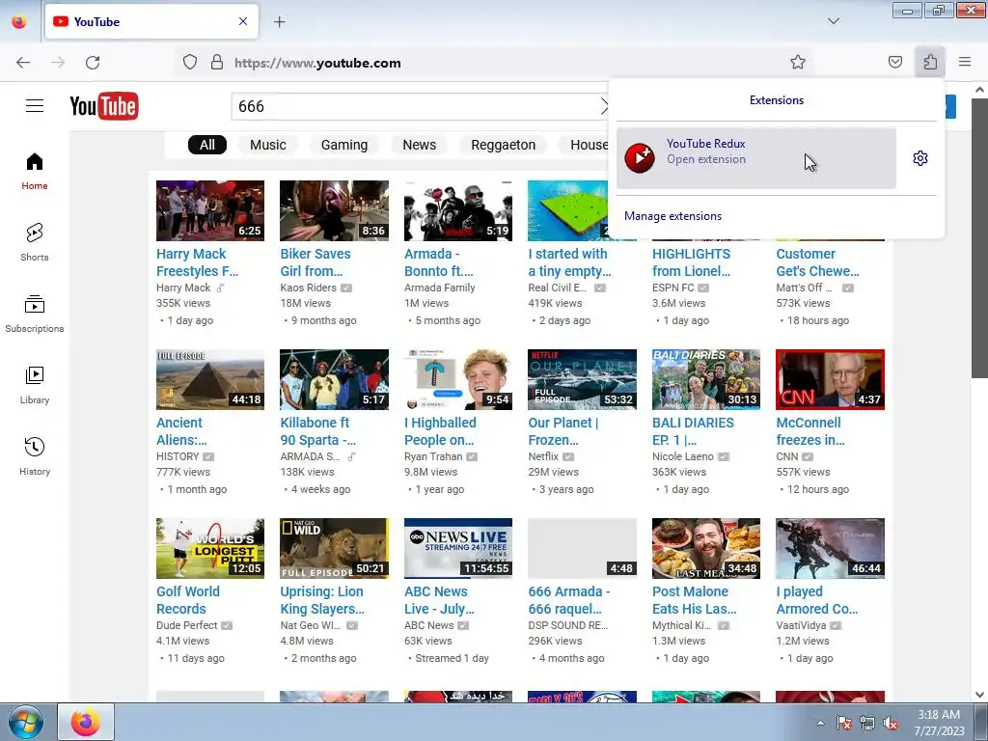Play the BALI DIARIES thumbnail
988x741 pixels.
[x=705, y=379]
